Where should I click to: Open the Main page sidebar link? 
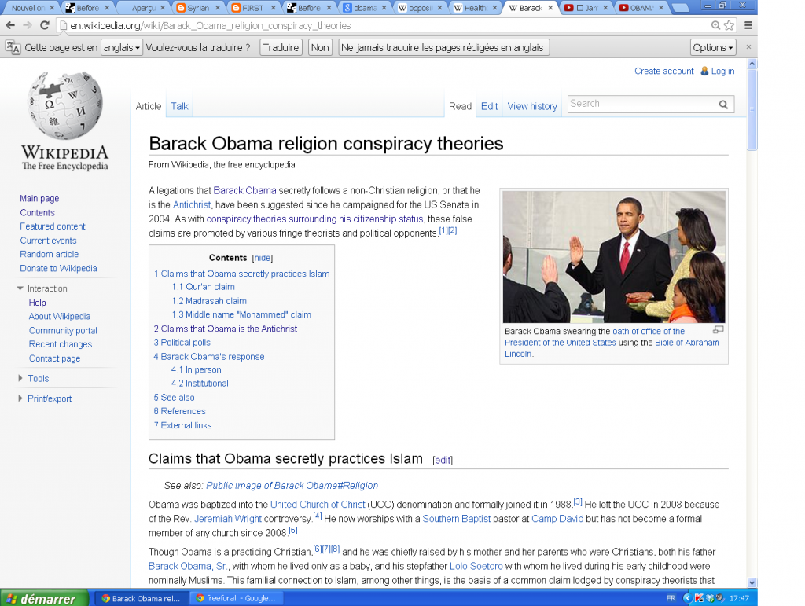click(39, 199)
